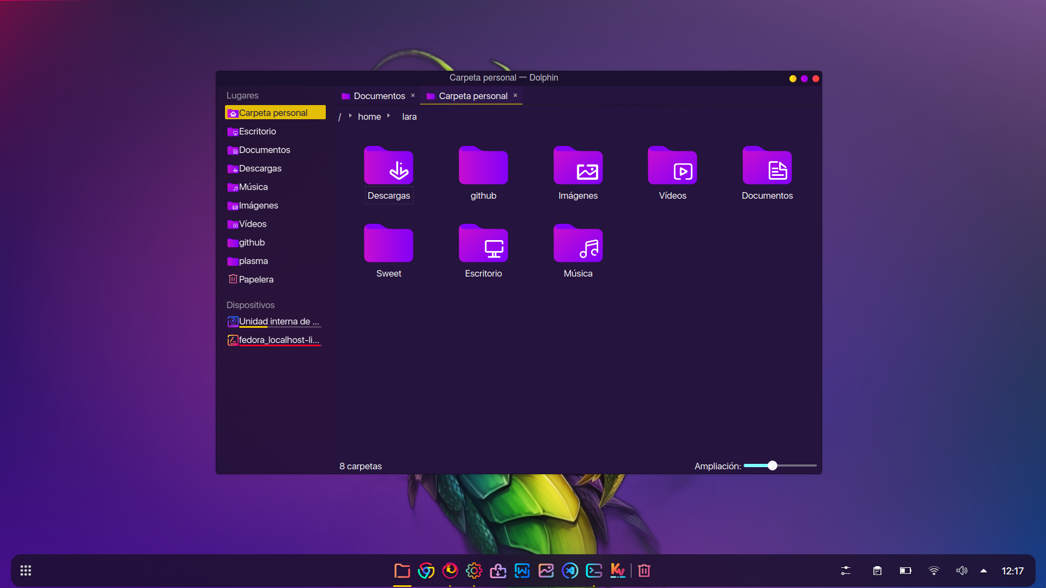Expand hidden system tray icons arrow

(983, 571)
